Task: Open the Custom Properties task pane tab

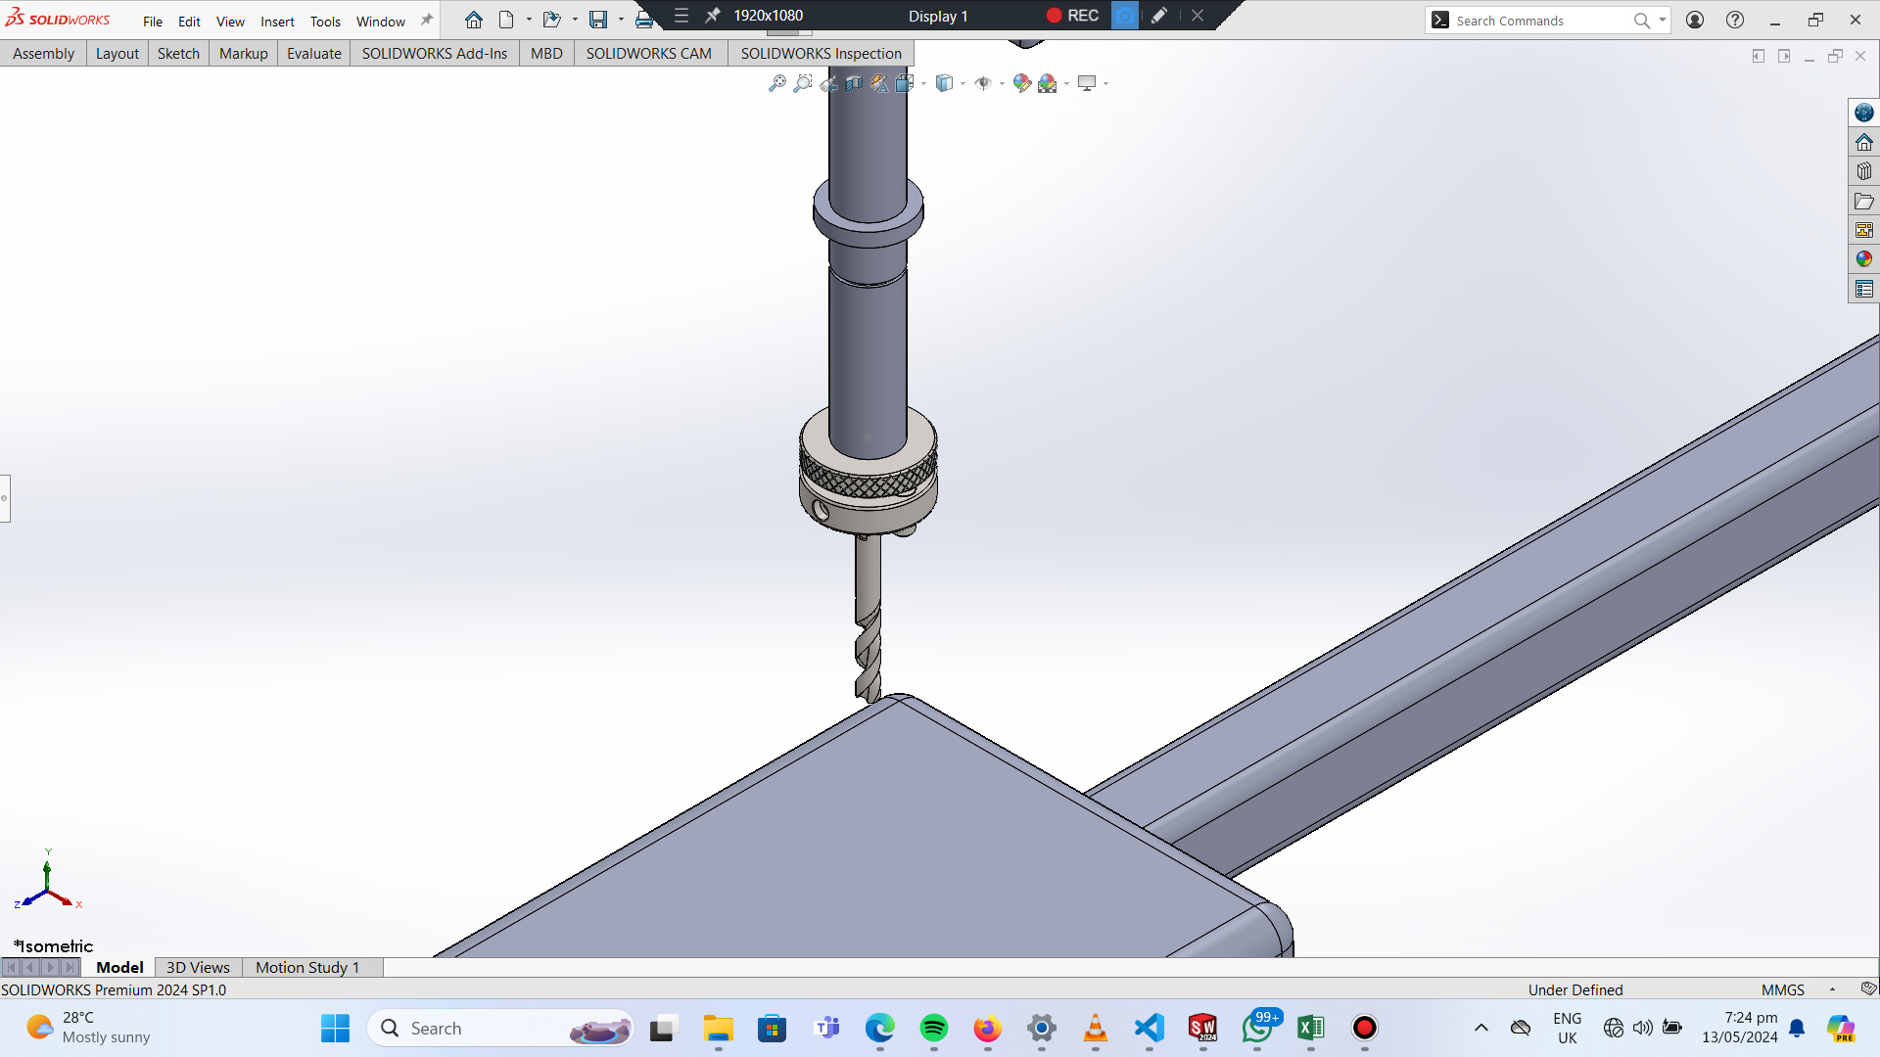Action: point(1863,289)
